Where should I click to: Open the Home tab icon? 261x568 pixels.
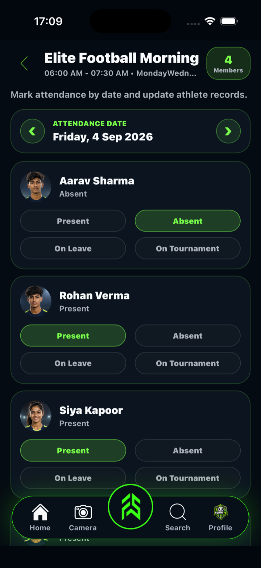tap(40, 512)
